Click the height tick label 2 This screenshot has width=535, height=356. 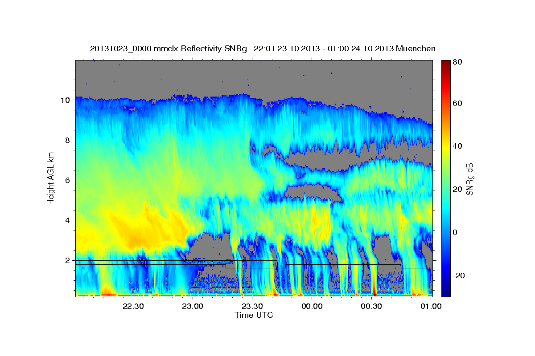tap(68, 260)
